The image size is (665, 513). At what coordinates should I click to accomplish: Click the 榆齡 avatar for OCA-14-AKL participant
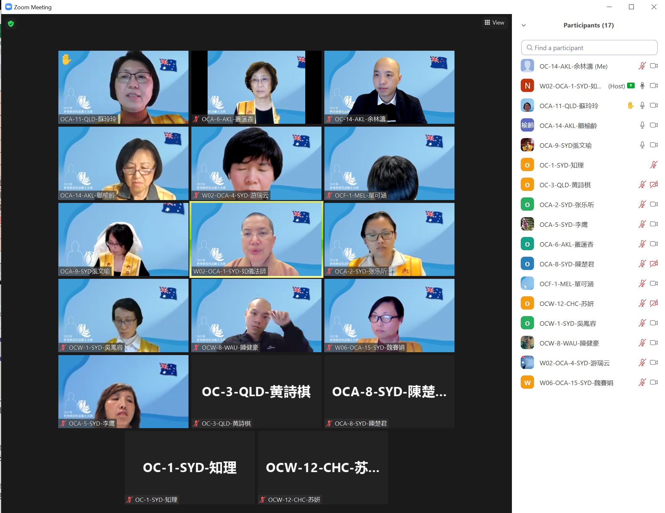click(527, 125)
